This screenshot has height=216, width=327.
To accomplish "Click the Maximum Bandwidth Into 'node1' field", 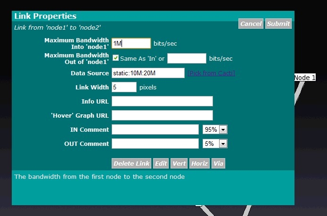I will point(131,43).
